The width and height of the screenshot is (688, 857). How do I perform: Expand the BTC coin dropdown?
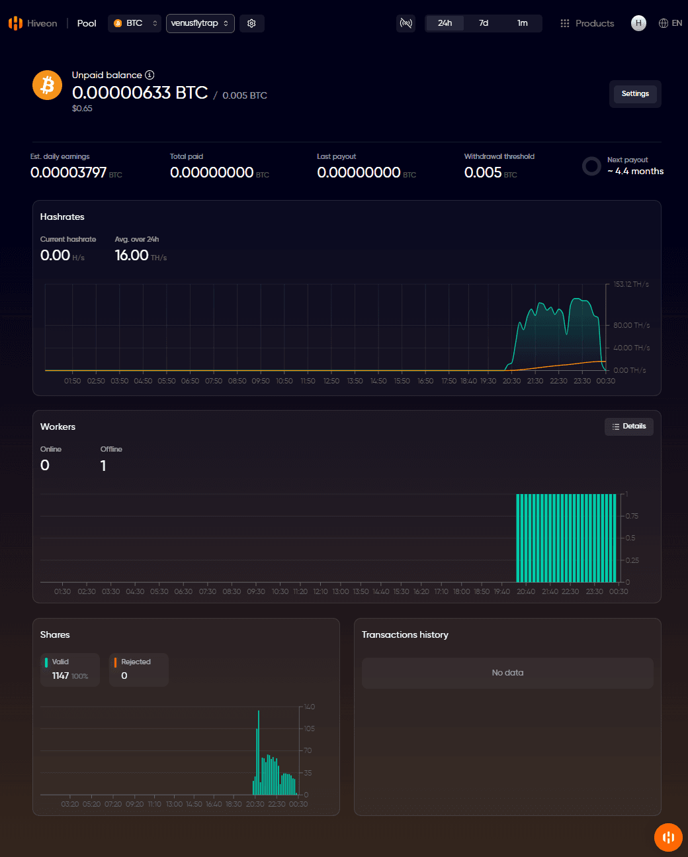pos(135,23)
